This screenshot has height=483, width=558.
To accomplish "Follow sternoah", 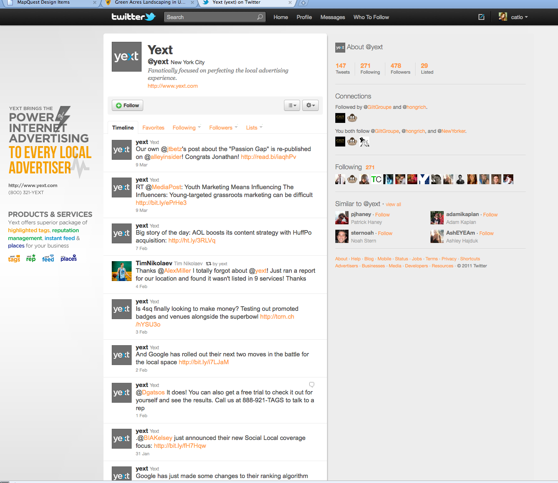I will (385, 233).
